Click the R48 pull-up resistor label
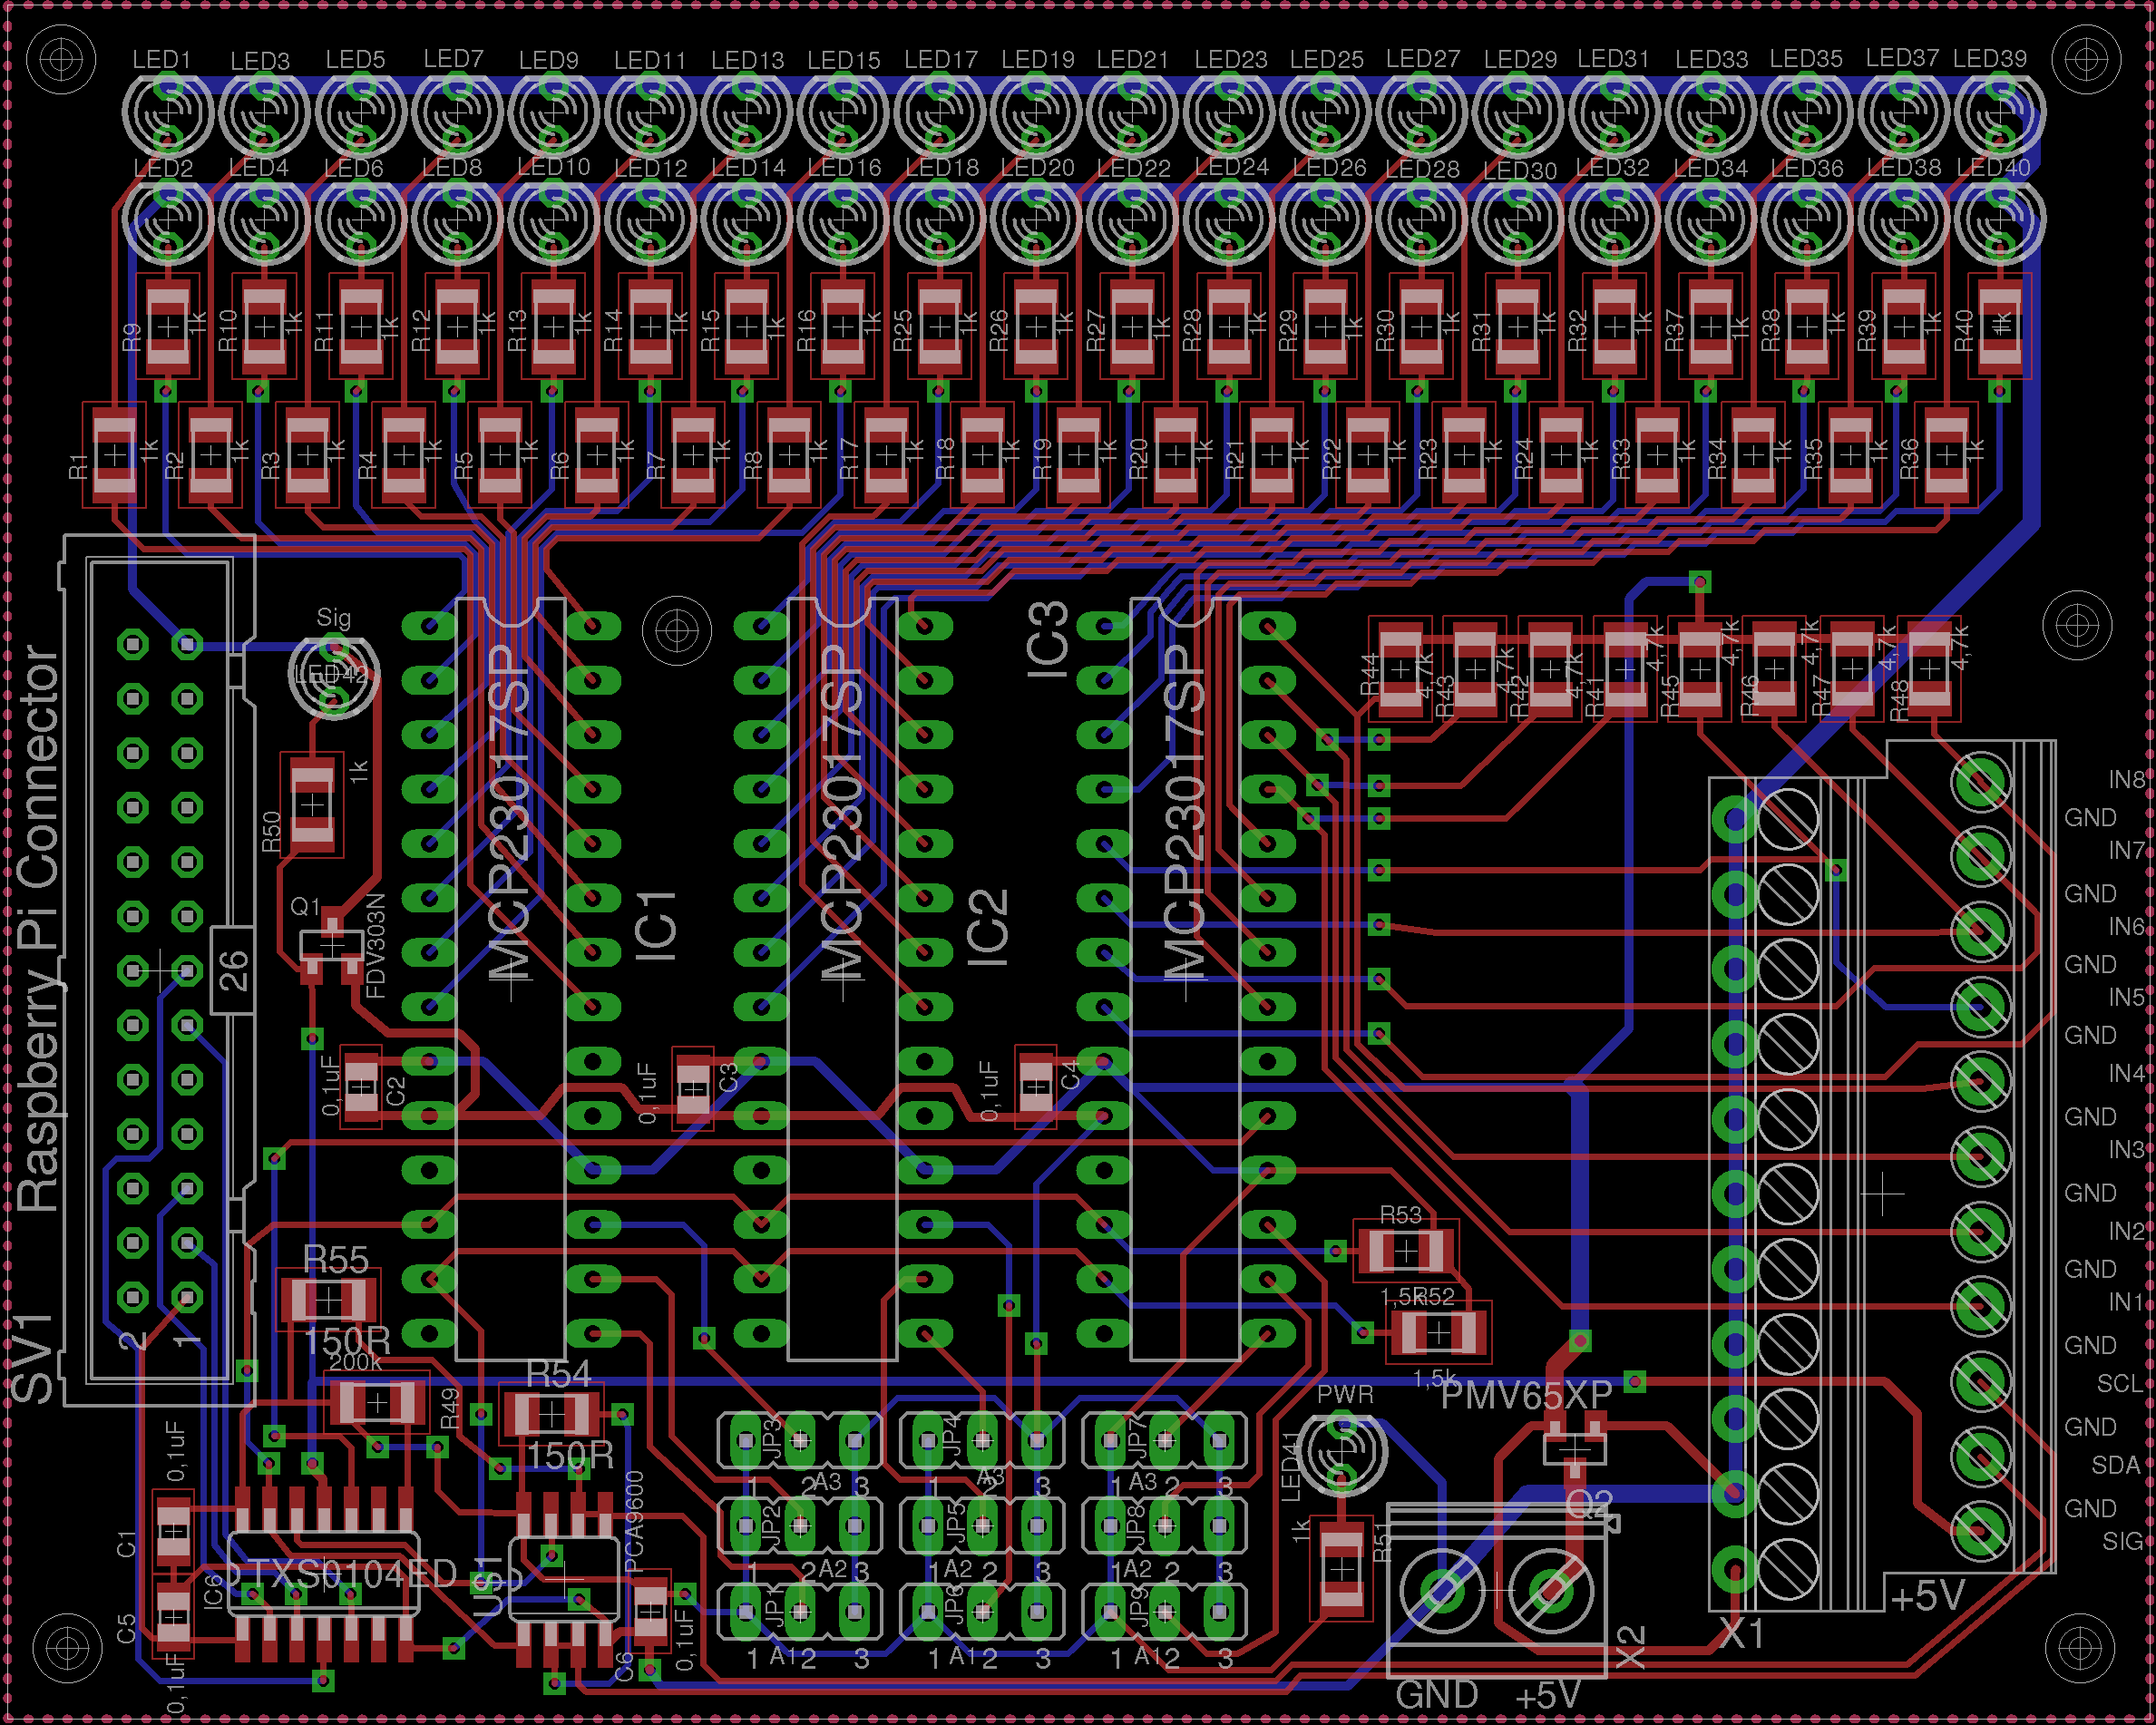 coord(1900,701)
